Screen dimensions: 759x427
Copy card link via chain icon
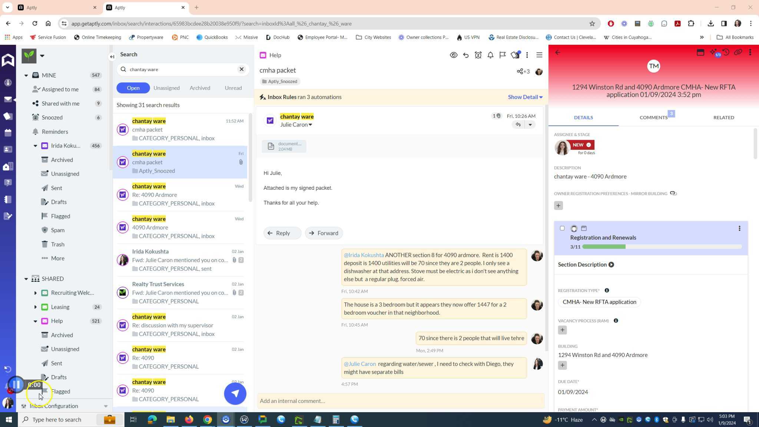coord(738,52)
